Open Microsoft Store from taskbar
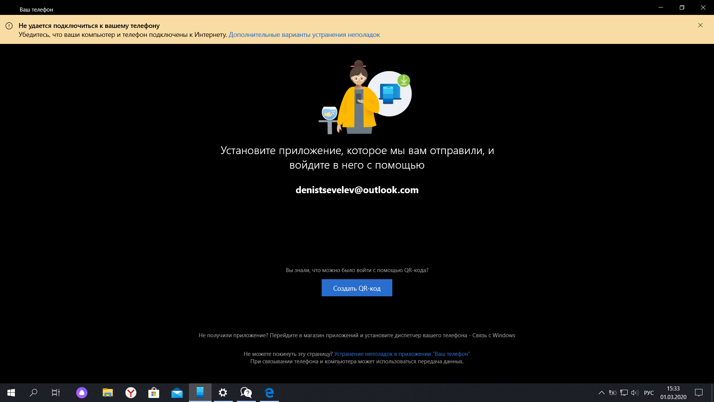The width and height of the screenshot is (714, 402). (154, 393)
